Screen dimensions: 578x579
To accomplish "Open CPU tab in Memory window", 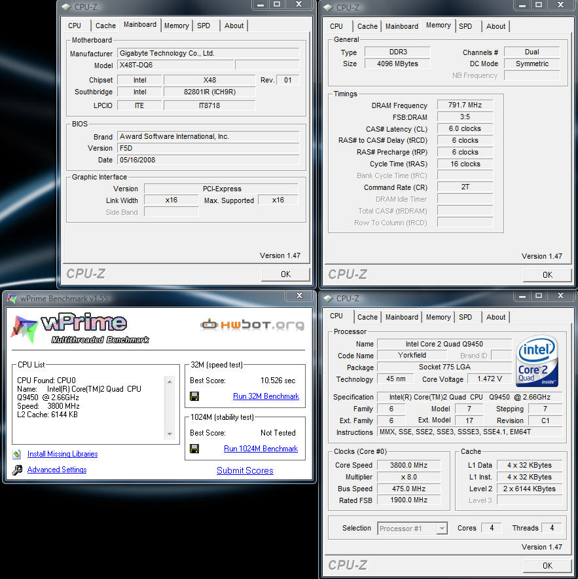I will pyautogui.click(x=336, y=26).
